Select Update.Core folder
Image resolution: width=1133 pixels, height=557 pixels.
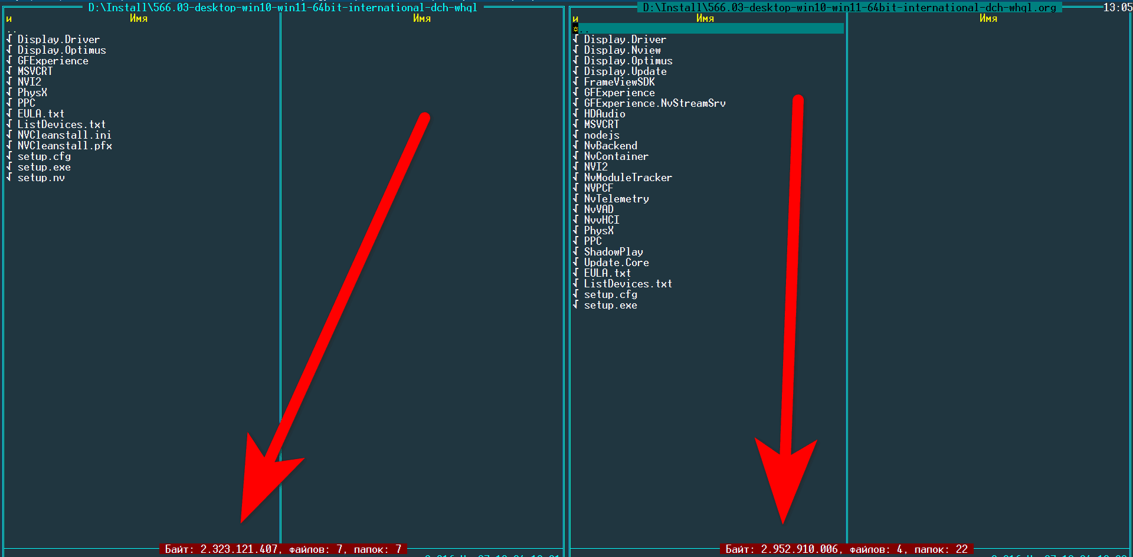click(x=616, y=263)
